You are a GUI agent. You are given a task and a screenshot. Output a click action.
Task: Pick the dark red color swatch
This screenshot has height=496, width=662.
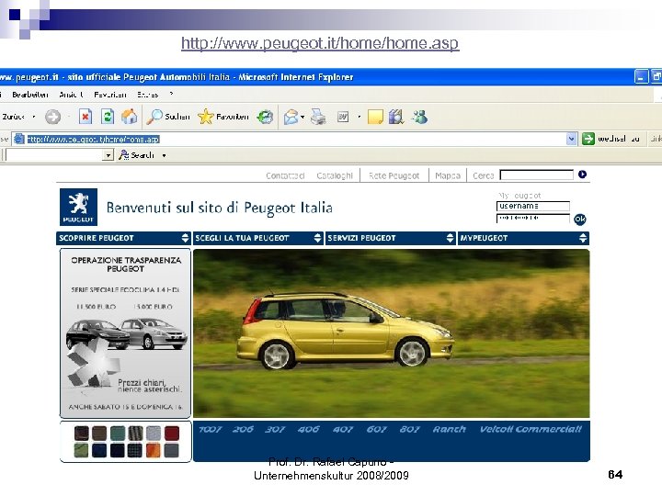click(171, 434)
